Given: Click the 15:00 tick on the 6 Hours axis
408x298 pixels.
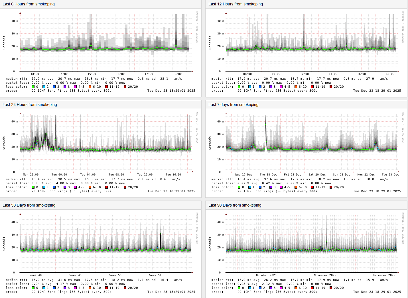Looking at the screenshot, I should (x=92, y=74).
